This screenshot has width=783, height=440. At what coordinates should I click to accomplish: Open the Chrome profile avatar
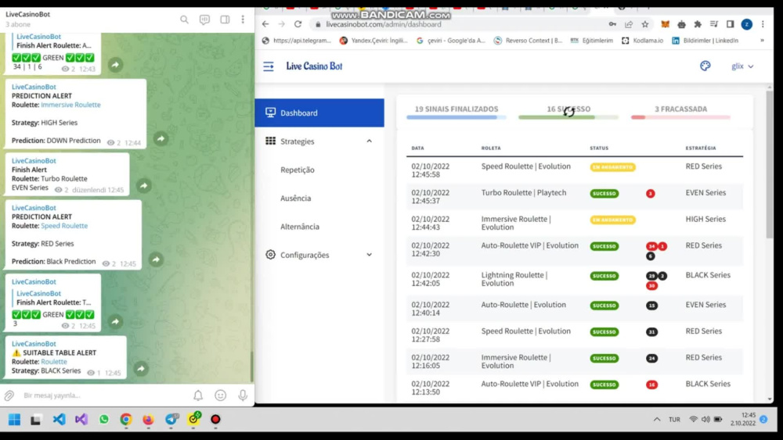746,24
